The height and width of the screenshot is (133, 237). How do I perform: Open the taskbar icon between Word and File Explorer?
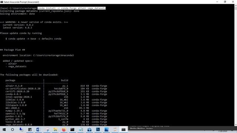(x=47, y=130)
